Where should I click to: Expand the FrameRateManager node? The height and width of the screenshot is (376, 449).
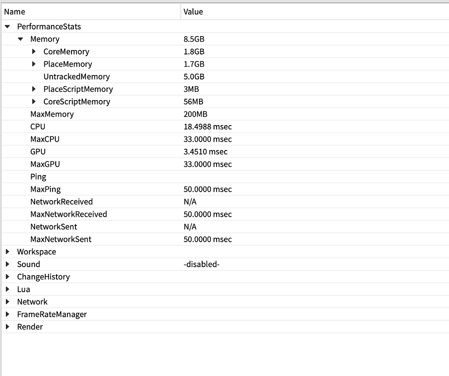(x=7, y=314)
